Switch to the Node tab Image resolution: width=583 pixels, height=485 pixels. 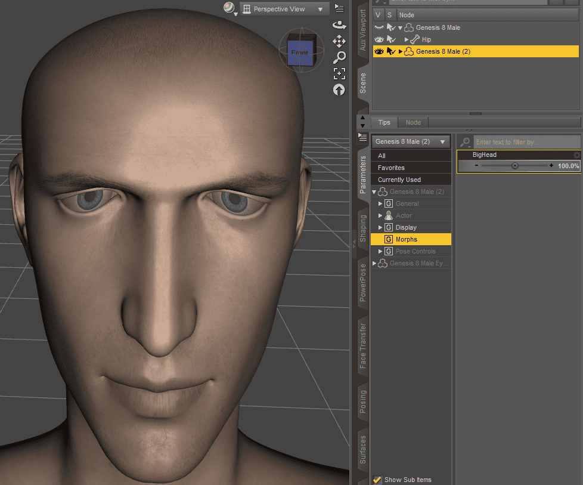[x=413, y=122]
